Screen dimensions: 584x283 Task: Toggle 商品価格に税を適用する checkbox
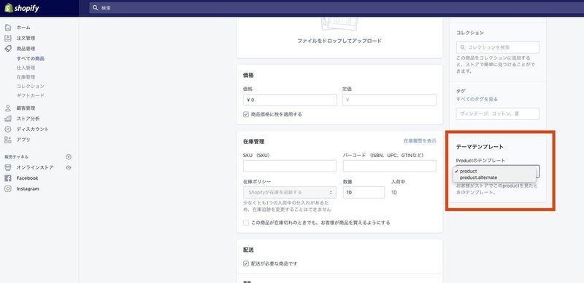tap(246, 114)
